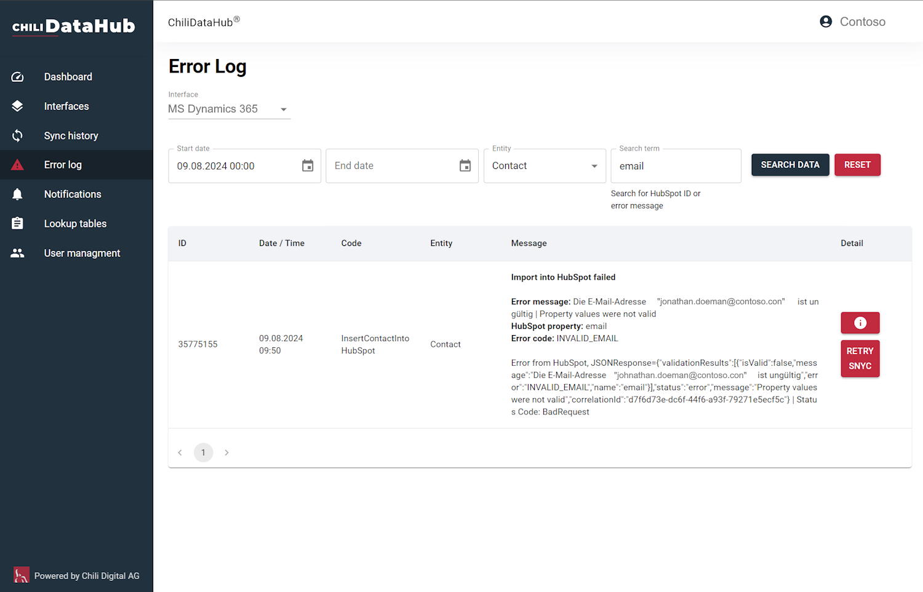Click the SEARCH DATA button
This screenshot has width=923, height=592.
790,165
